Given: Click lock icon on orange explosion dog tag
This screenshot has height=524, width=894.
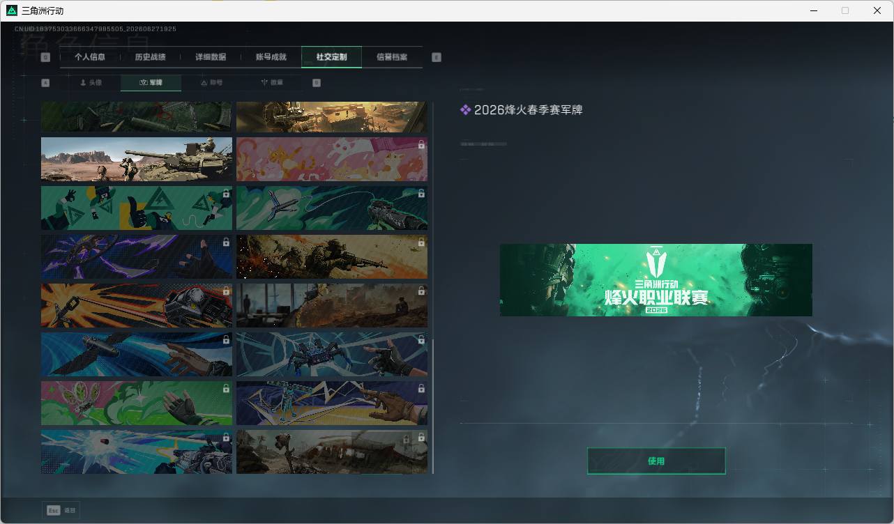Looking at the screenshot, I should tap(226, 291).
